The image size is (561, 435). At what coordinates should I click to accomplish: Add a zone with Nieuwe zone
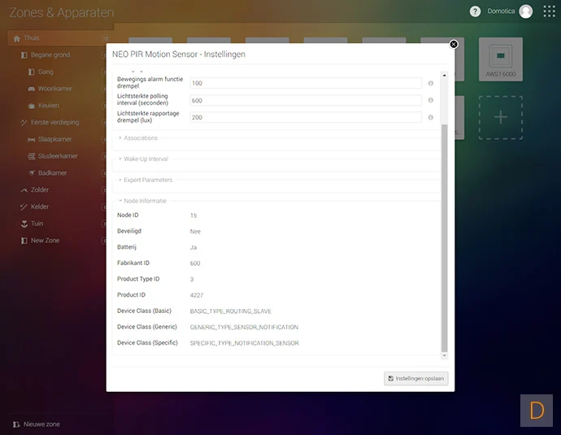point(37,424)
